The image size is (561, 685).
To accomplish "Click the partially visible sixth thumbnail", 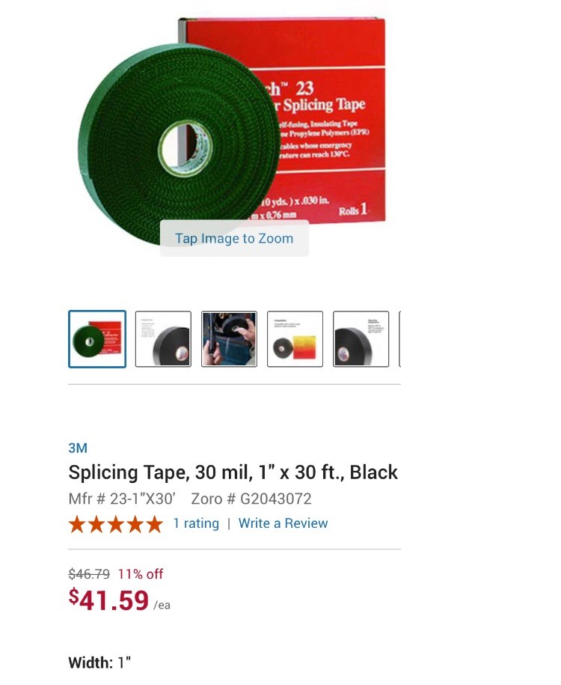I will pos(400,339).
